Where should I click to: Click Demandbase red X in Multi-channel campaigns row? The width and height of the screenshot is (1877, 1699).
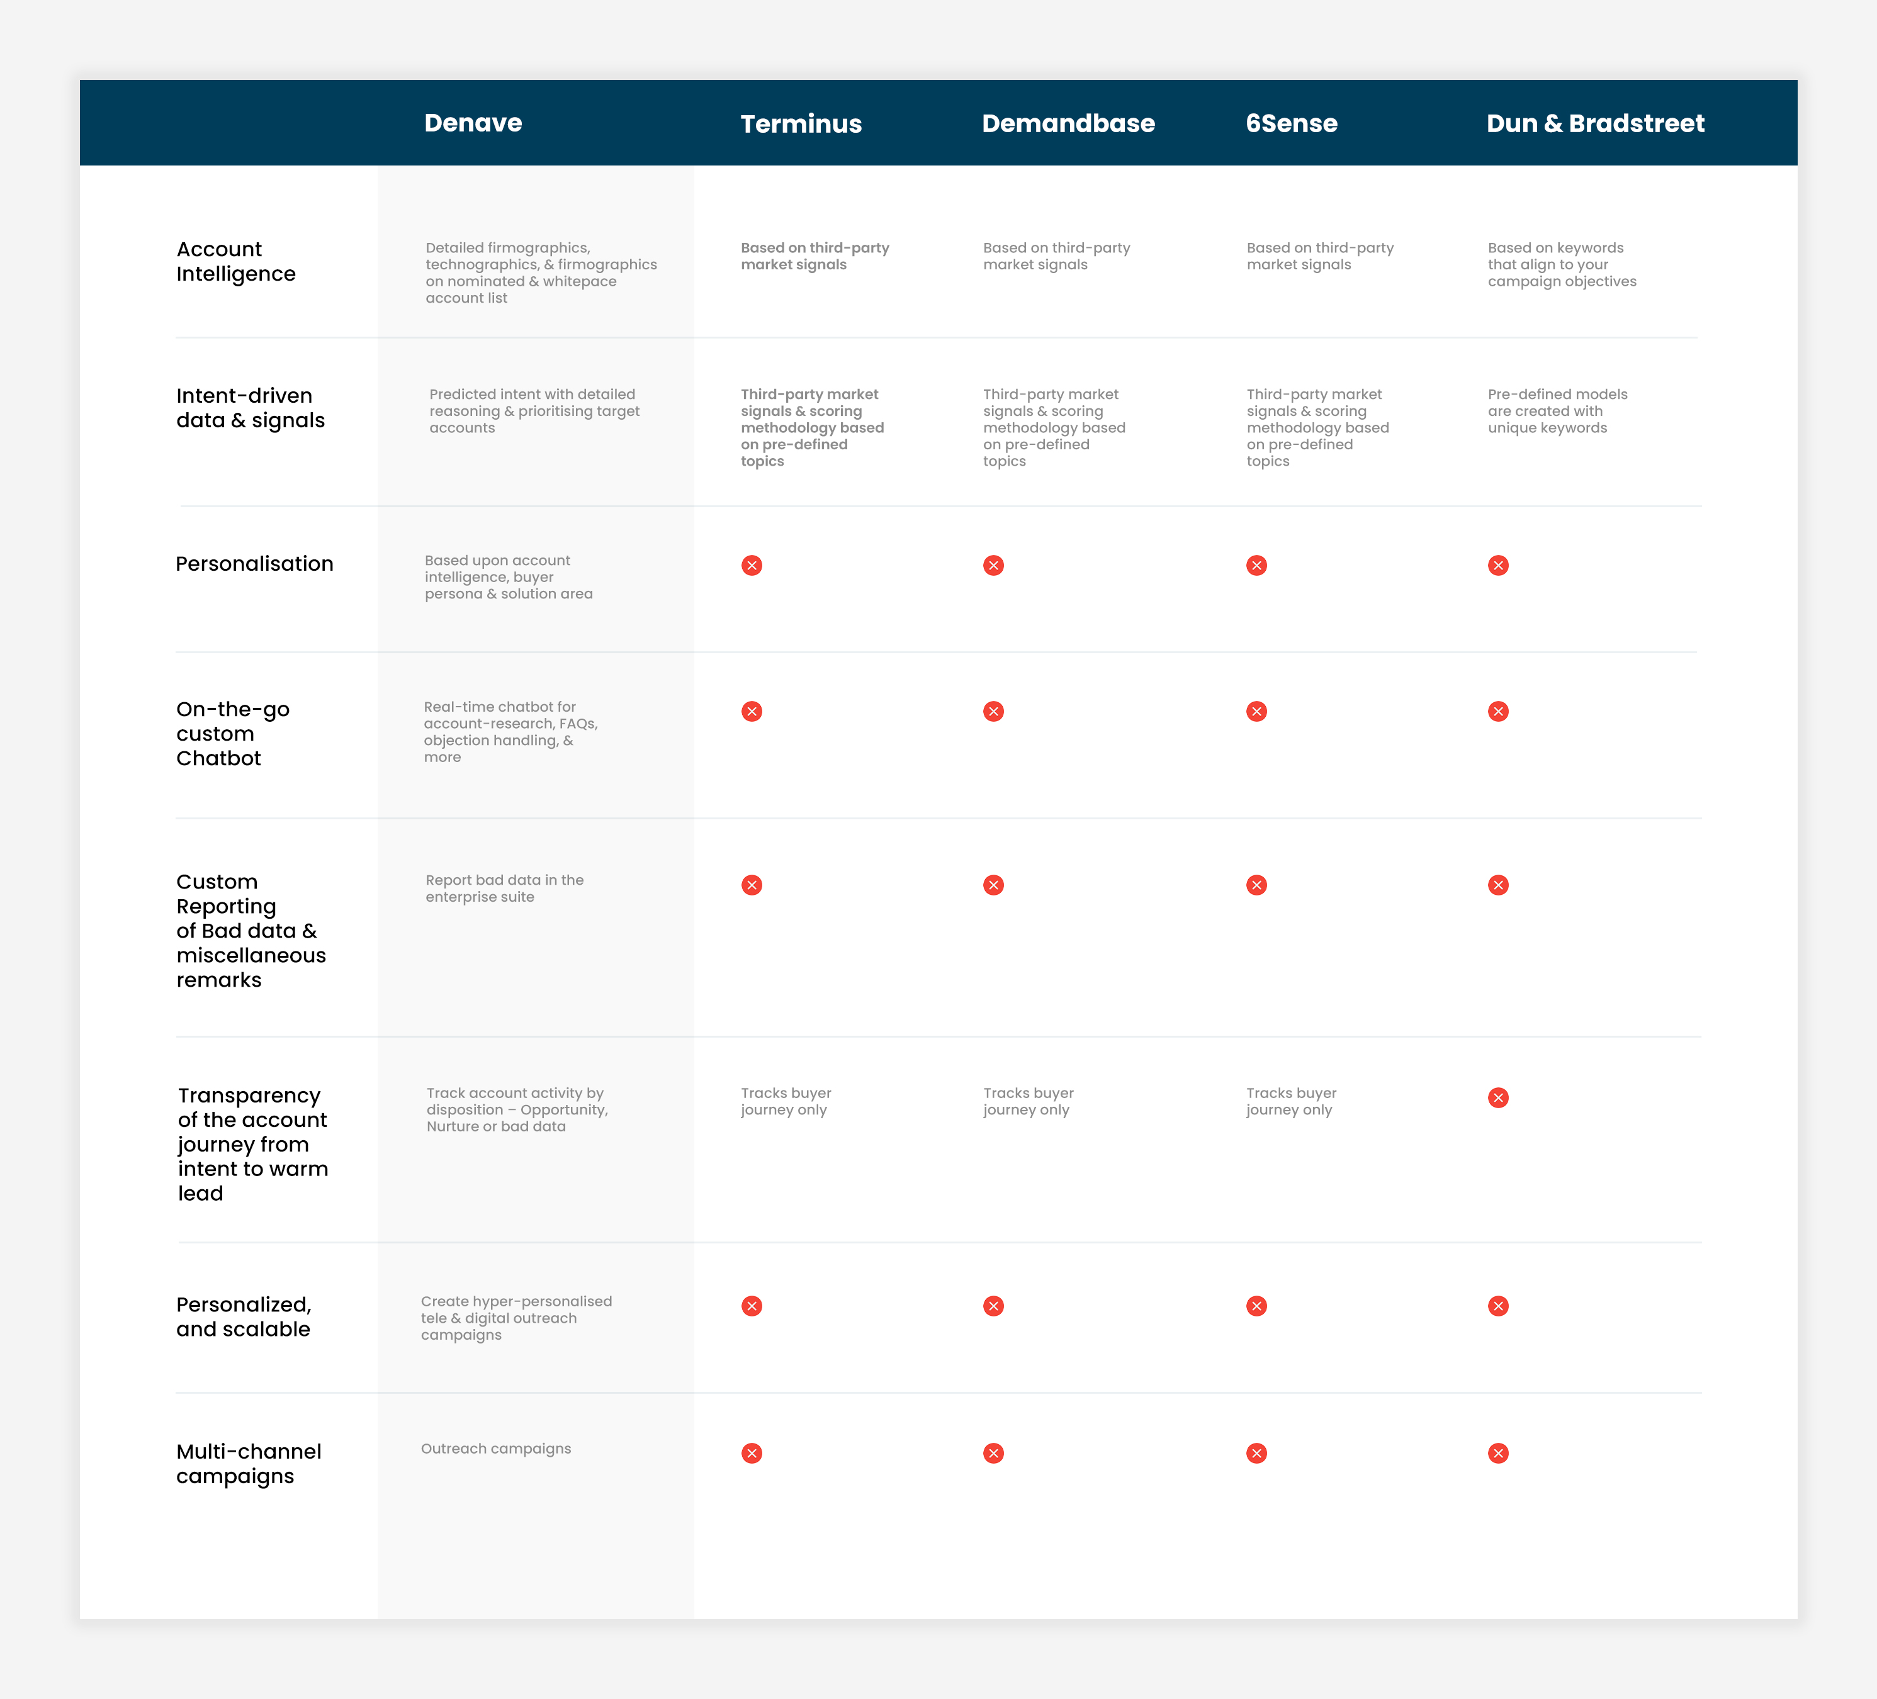coord(993,1453)
